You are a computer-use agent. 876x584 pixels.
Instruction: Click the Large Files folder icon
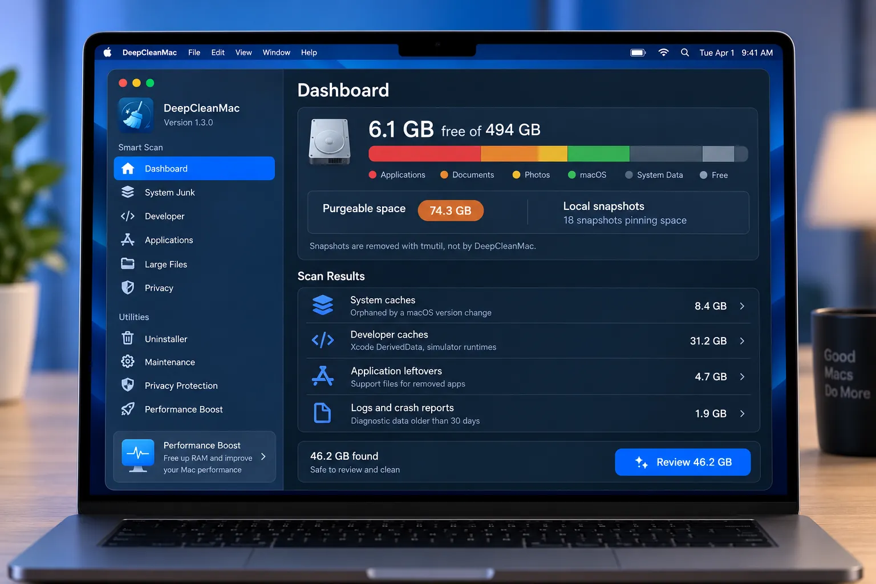coord(128,263)
